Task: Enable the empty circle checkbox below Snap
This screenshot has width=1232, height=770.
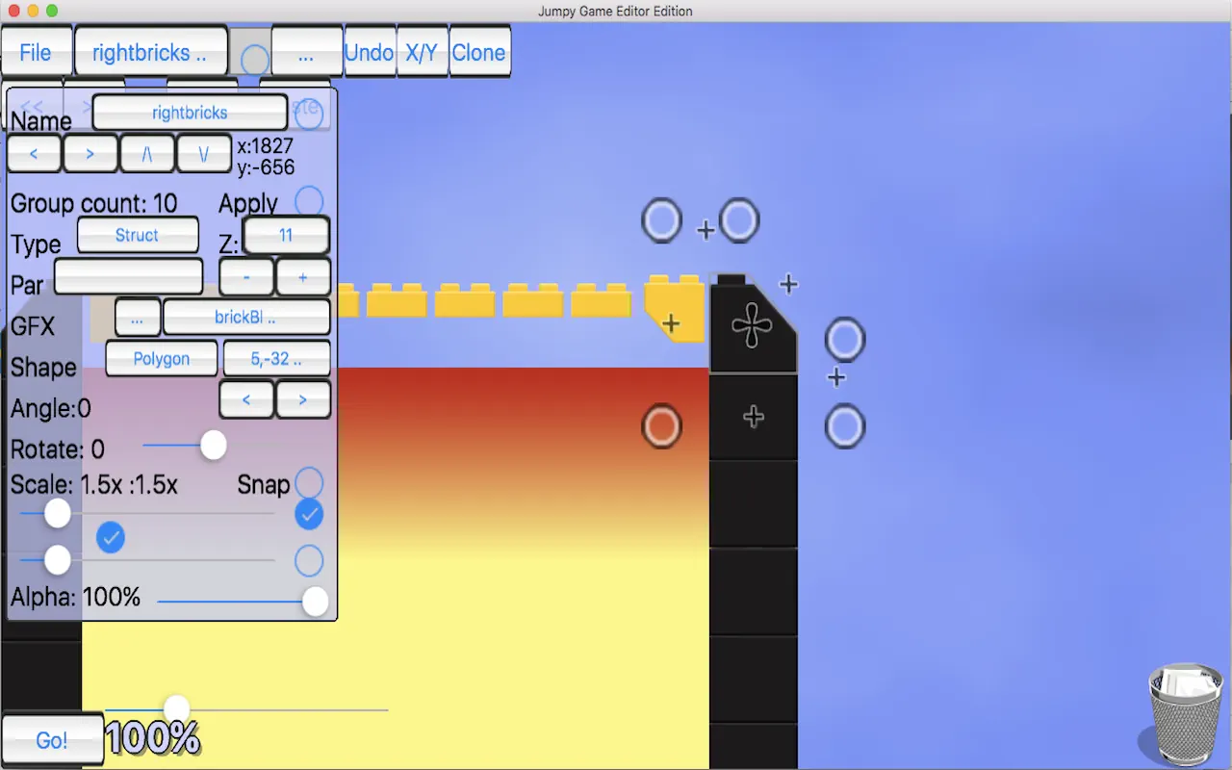Action: tap(309, 560)
